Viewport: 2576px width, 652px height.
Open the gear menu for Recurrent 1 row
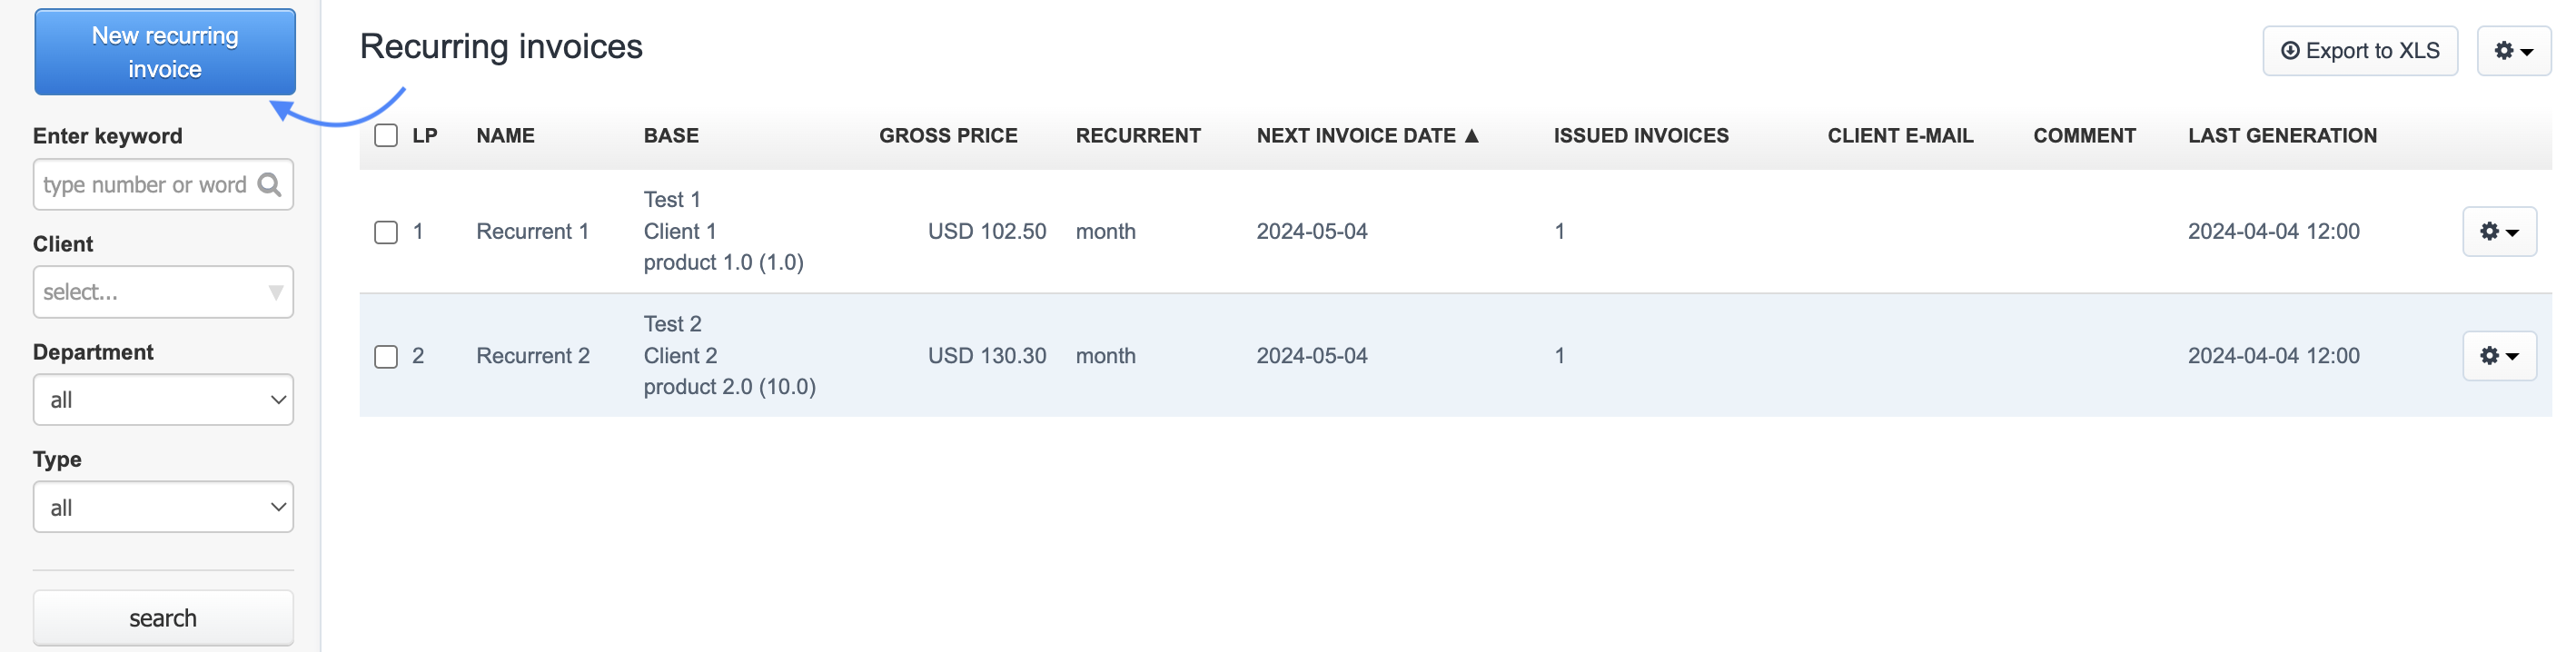(2498, 232)
